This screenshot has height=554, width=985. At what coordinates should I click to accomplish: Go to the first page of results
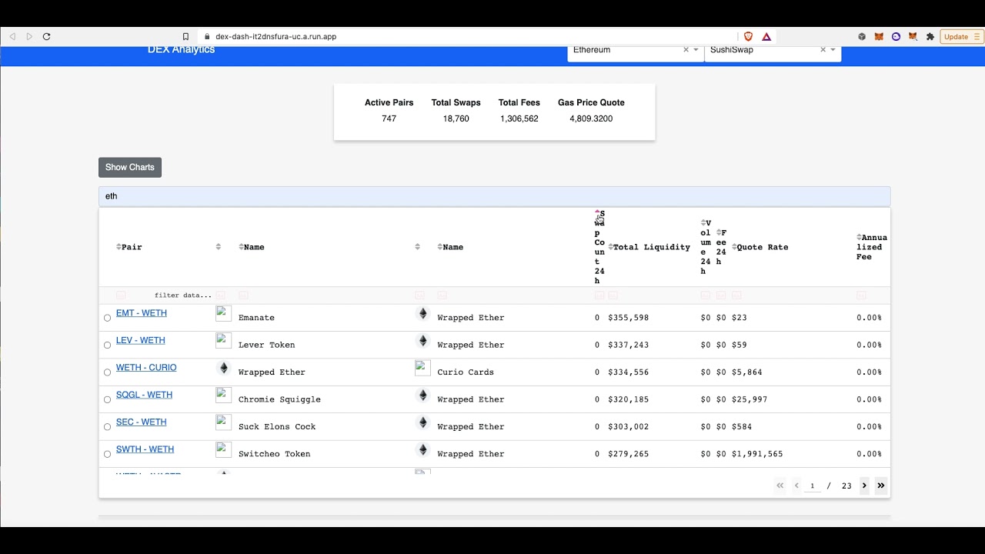pos(780,486)
